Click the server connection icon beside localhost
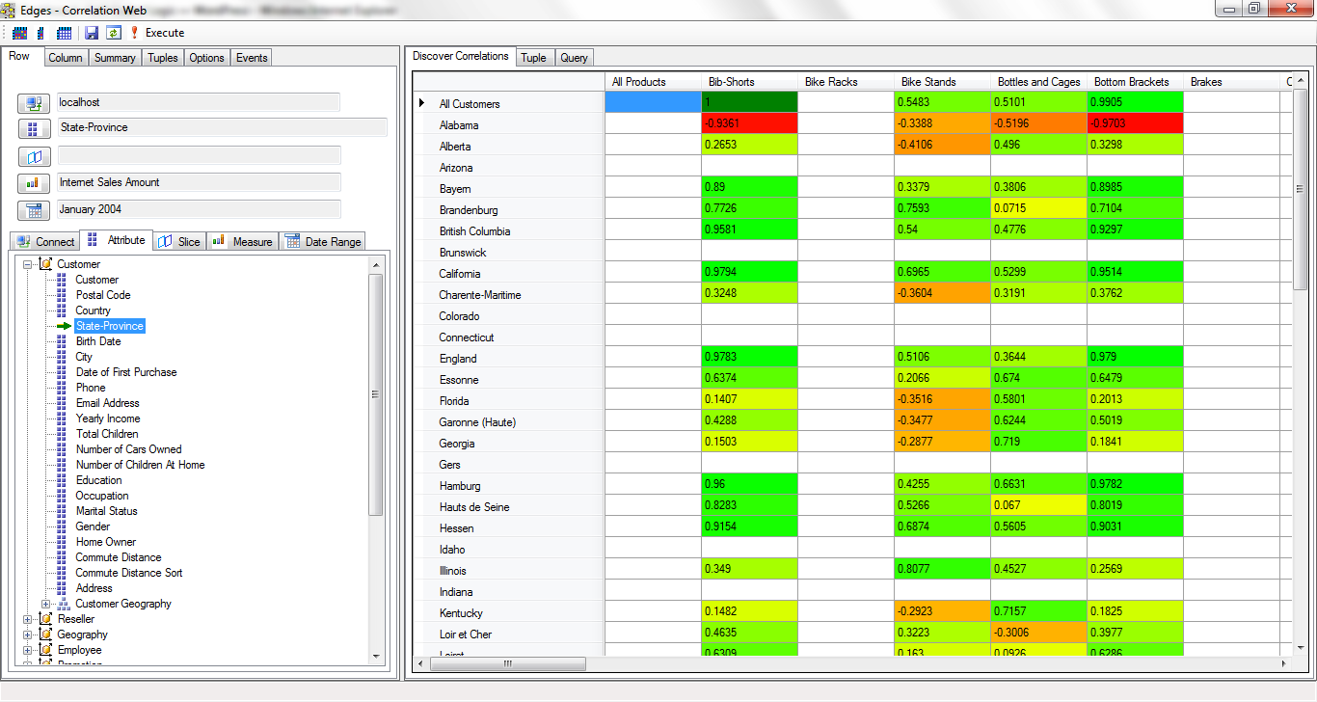This screenshot has height=702, width=1317. [34, 103]
